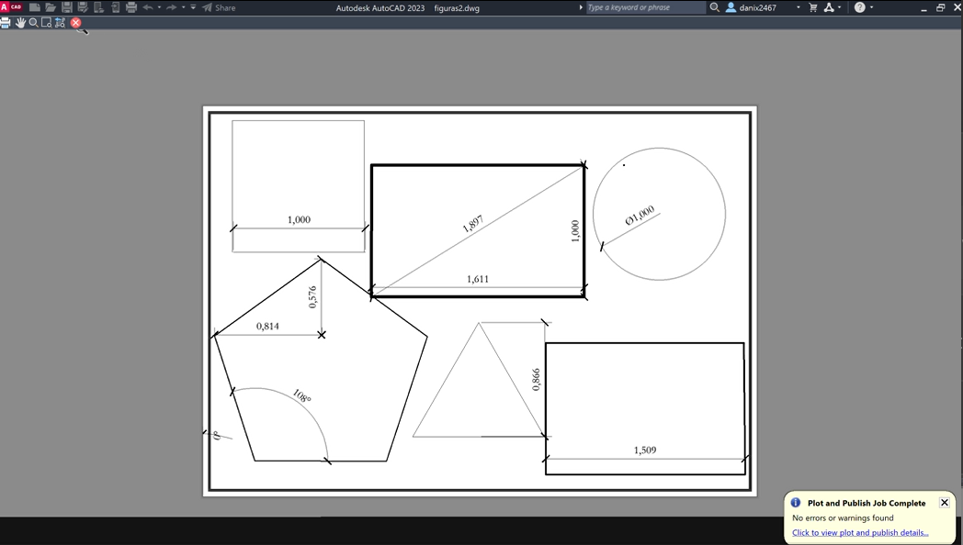
Task: Open the AutoCAD application menu
Action: pyautogui.click(x=10, y=6)
